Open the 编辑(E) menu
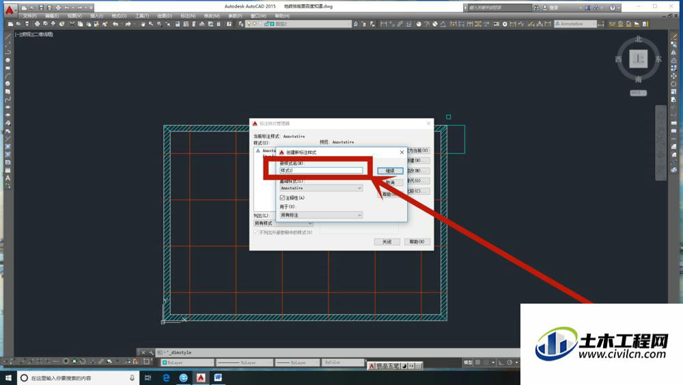 [52, 16]
